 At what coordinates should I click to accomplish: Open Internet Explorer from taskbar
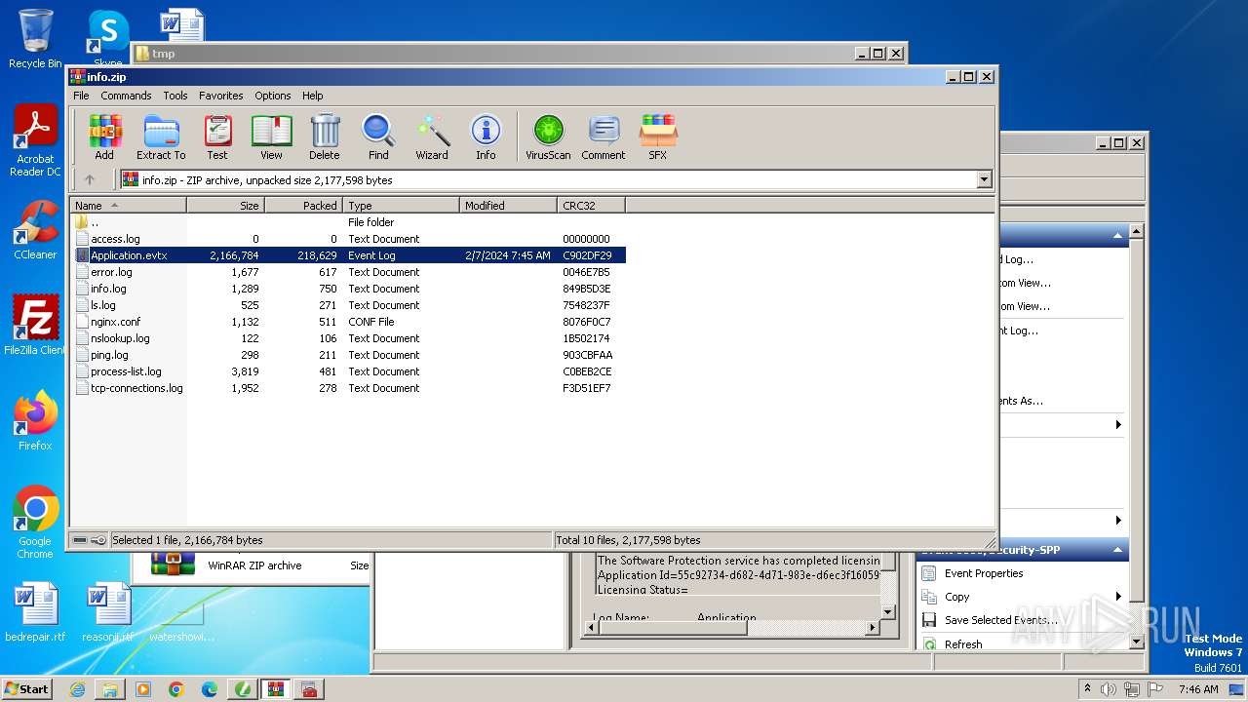tap(77, 689)
